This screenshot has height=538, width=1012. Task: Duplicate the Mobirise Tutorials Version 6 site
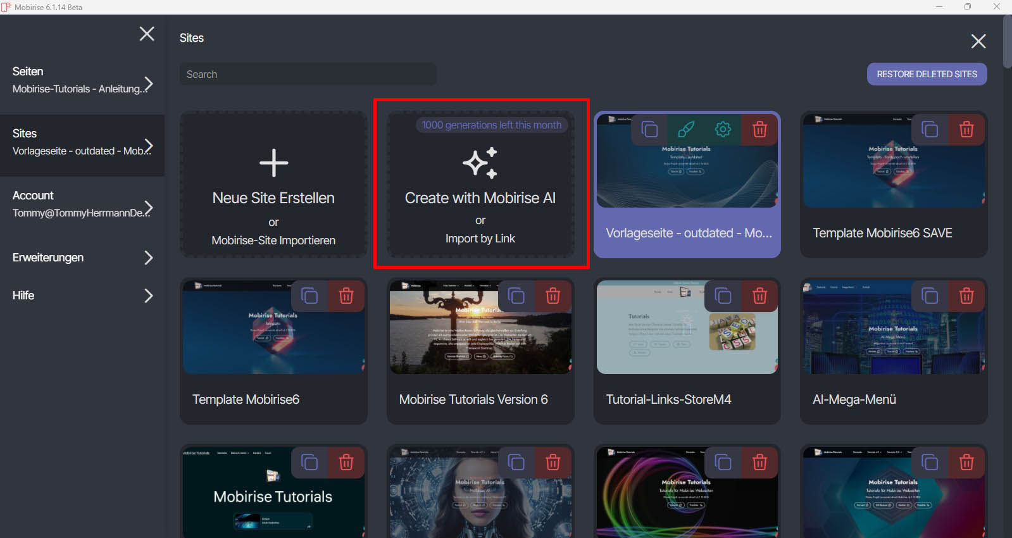click(516, 296)
